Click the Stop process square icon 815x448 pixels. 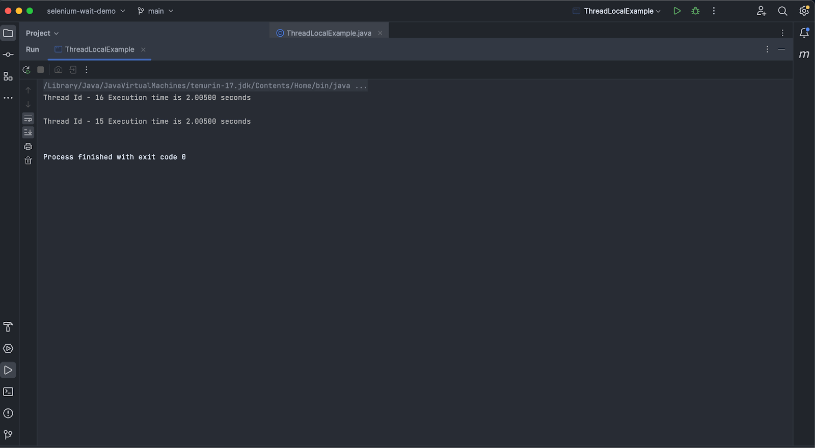pos(41,70)
